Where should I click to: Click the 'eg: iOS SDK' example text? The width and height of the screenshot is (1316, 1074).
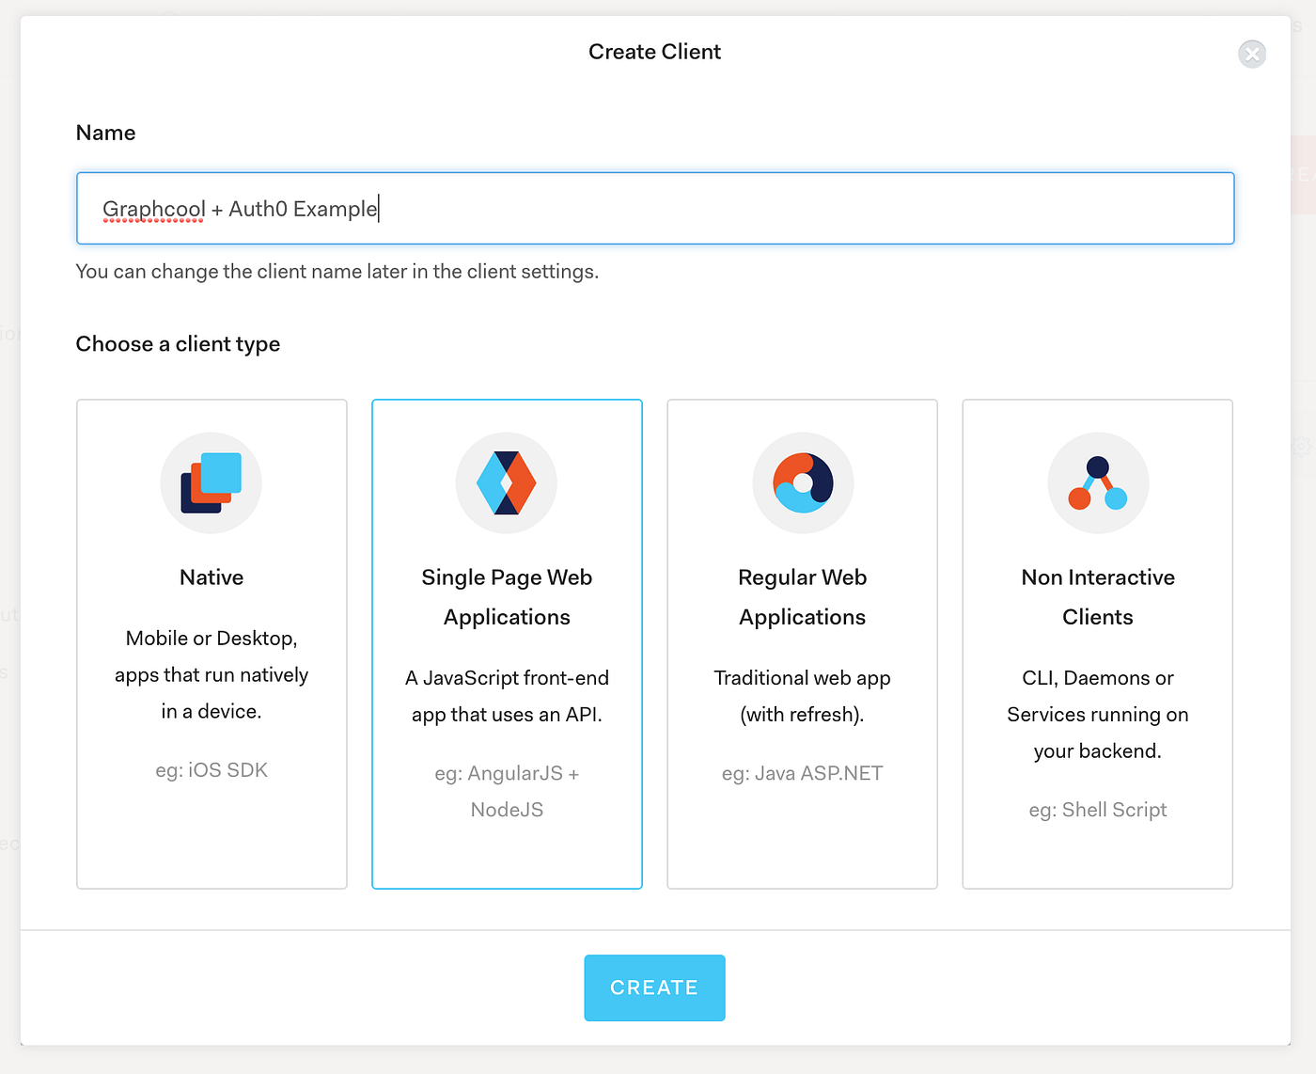tap(211, 770)
